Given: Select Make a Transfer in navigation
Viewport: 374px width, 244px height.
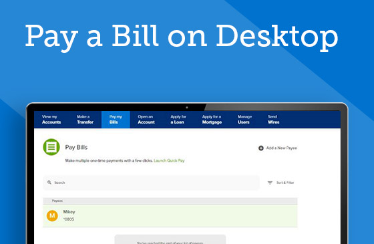Looking at the screenshot, I should [x=85, y=120].
